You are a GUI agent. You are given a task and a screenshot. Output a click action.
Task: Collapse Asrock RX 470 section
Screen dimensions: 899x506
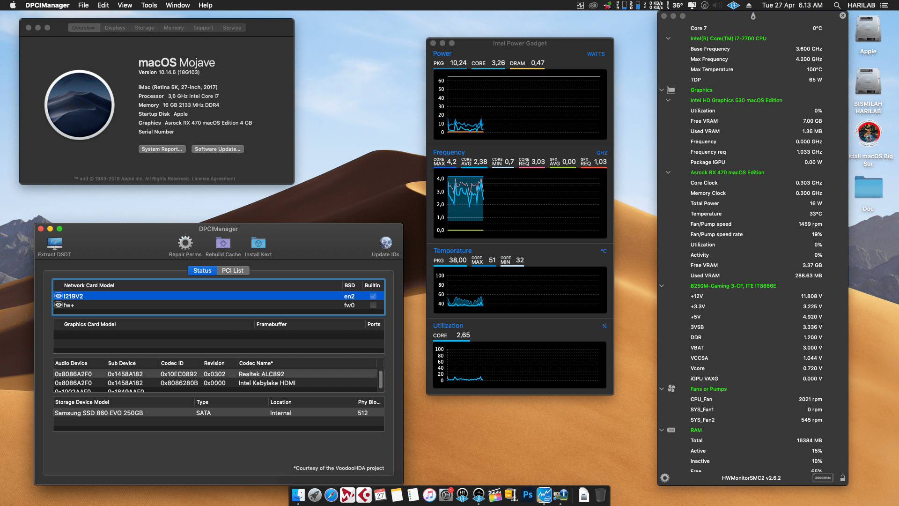pyautogui.click(x=668, y=172)
